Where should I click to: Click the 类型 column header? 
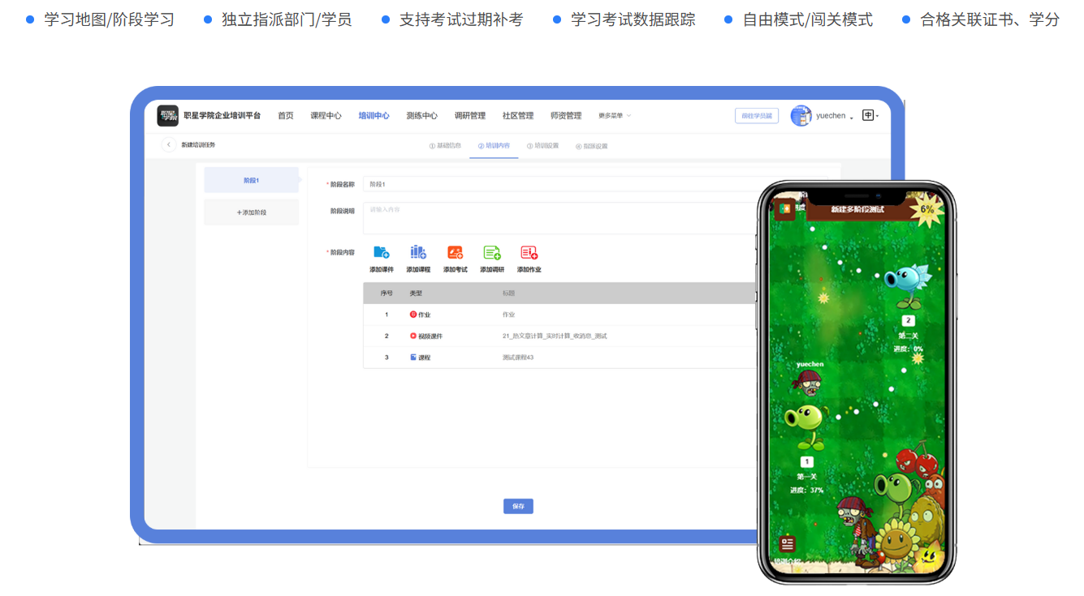coord(416,294)
